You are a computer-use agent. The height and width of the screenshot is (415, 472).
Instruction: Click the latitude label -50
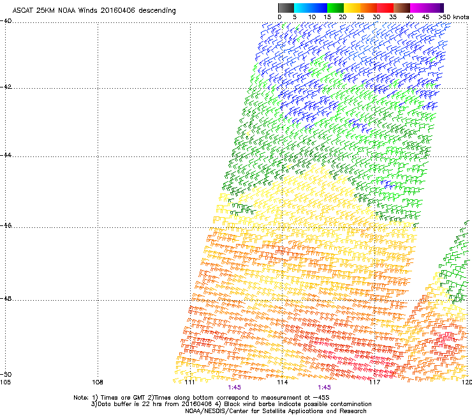point(6,374)
